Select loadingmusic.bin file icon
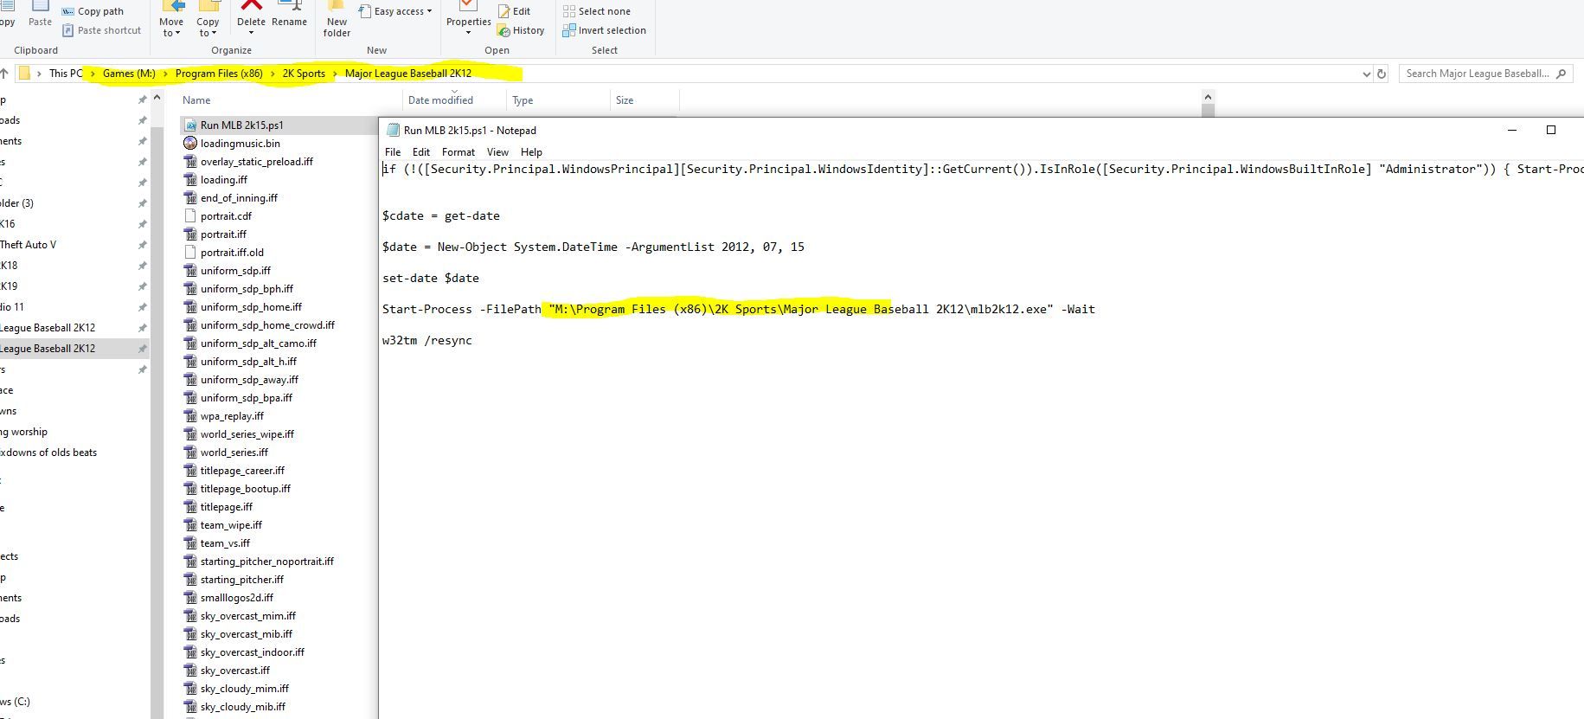1584x719 pixels. [190, 144]
